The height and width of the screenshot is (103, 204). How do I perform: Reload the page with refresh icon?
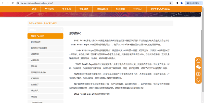point(12,3)
